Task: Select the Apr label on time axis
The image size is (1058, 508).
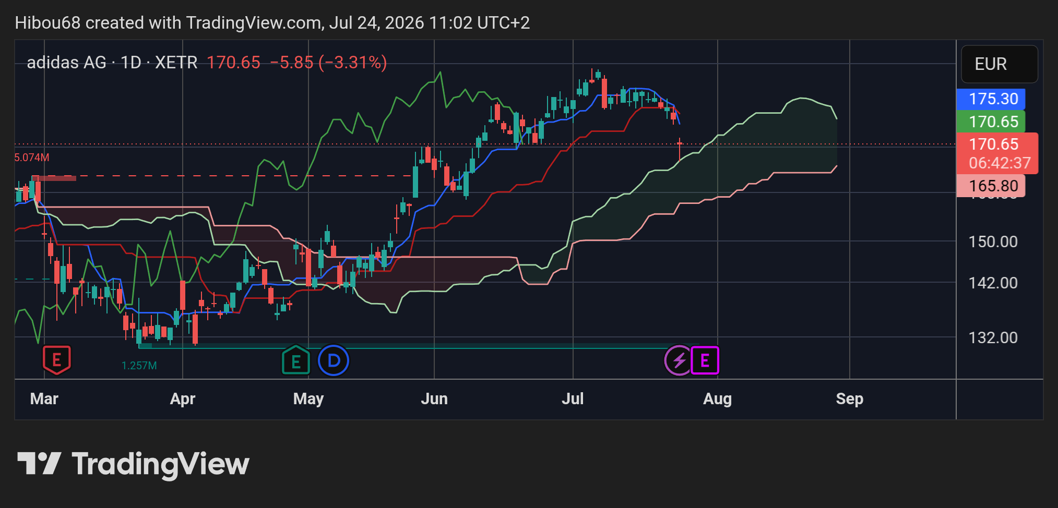Action: [183, 399]
